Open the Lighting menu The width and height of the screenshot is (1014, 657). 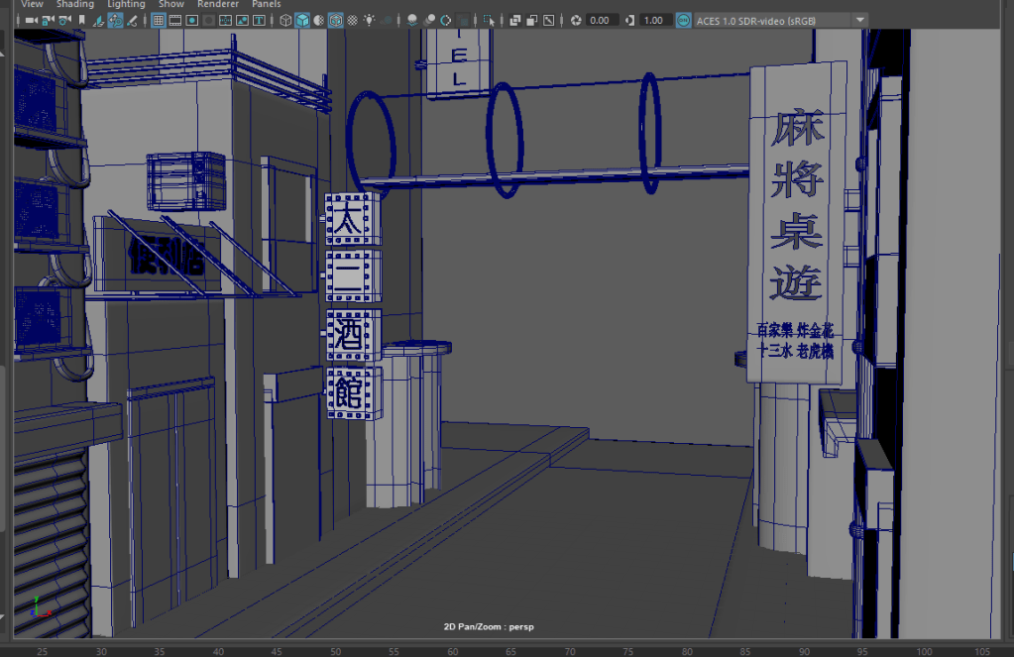coord(126,4)
